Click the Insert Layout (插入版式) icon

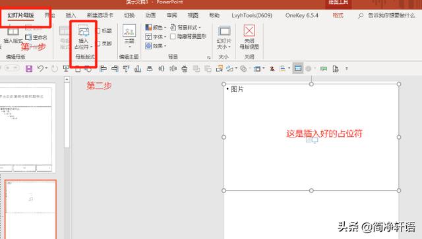tap(13, 31)
